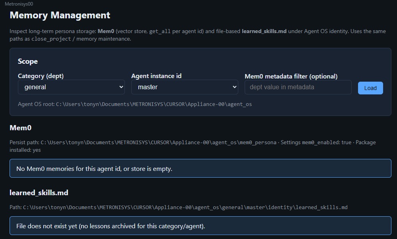Click the Category (dept) field label
The width and height of the screenshot is (397, 239).
41,76
